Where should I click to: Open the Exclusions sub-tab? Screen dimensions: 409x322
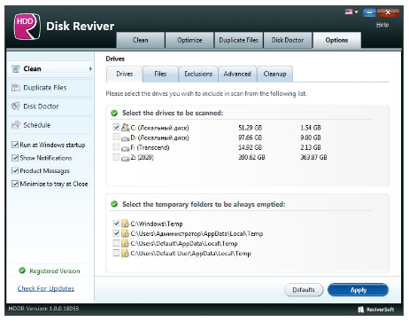point(198,74)
